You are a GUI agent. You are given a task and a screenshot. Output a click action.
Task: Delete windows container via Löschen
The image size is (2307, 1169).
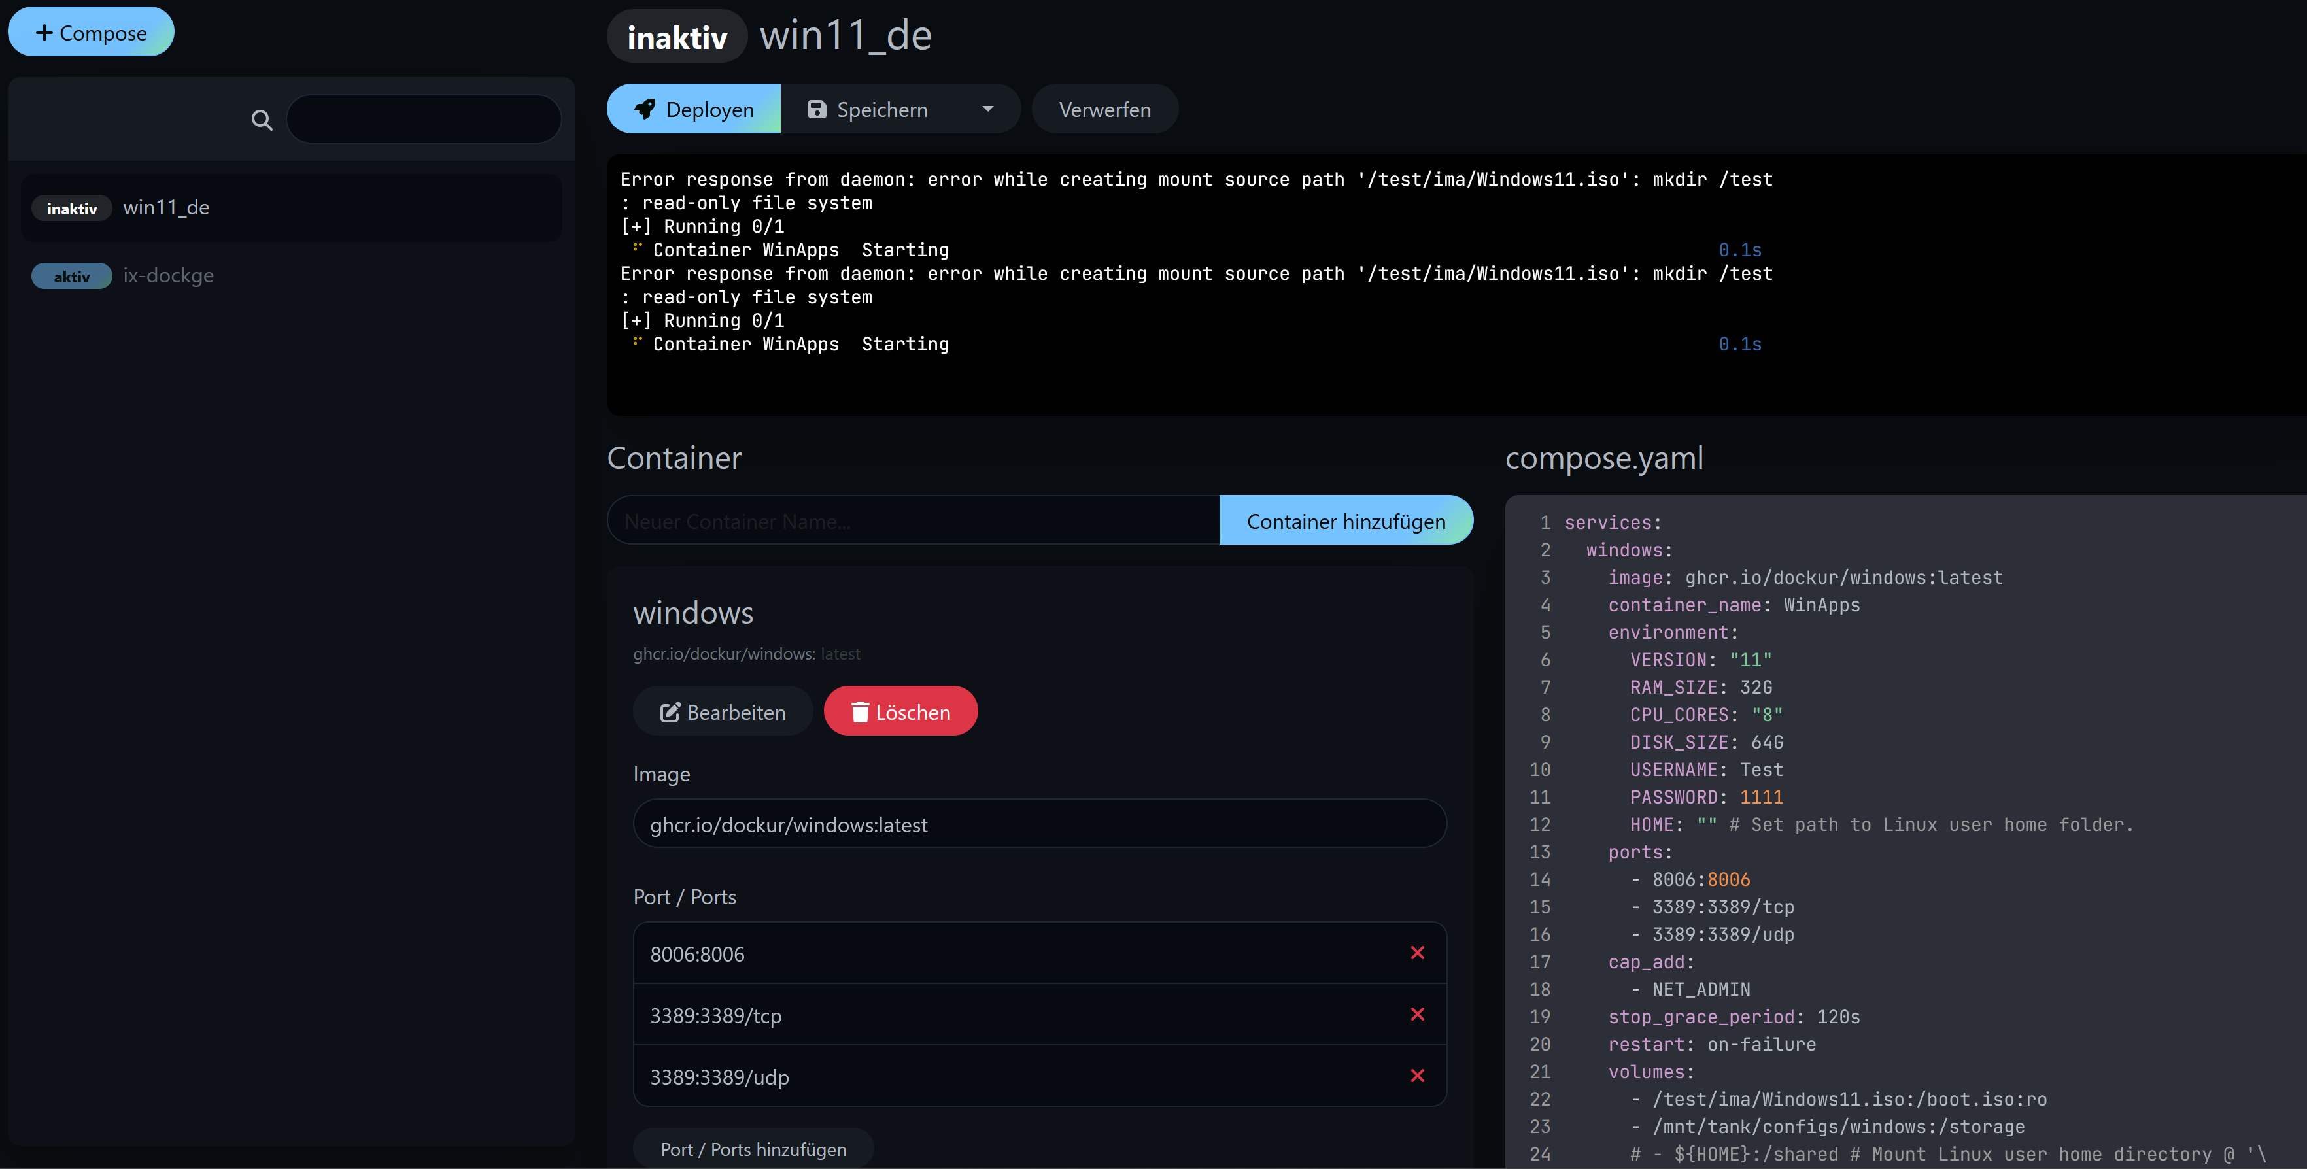coord(900,711)
